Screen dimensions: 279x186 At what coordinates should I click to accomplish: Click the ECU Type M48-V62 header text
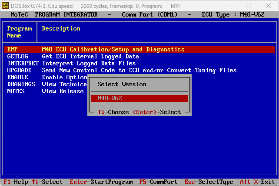tap(233, 14)
